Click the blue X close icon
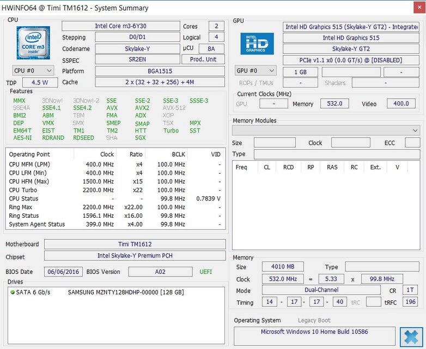The width and height of the screenshot is (426, 349). (411, 336)
